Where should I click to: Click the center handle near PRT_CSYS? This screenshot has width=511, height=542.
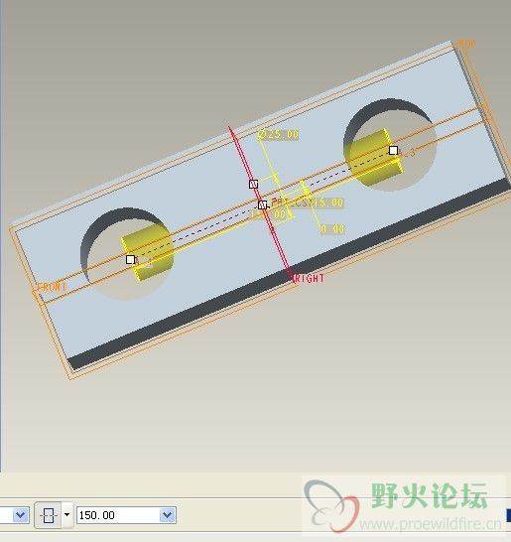[x=262, y=204]
